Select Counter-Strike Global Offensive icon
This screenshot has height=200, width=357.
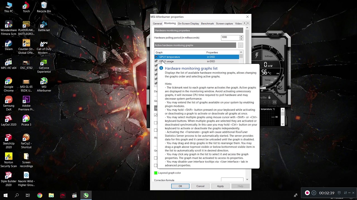pyautogui.click(x=26, y=47)
